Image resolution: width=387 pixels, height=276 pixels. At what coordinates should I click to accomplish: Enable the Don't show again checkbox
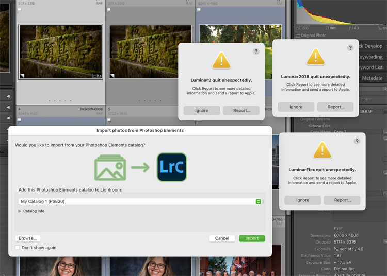[17, 248]
